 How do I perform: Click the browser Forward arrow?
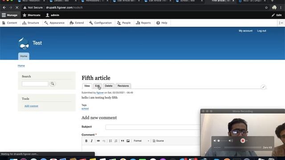click(11, 8)
